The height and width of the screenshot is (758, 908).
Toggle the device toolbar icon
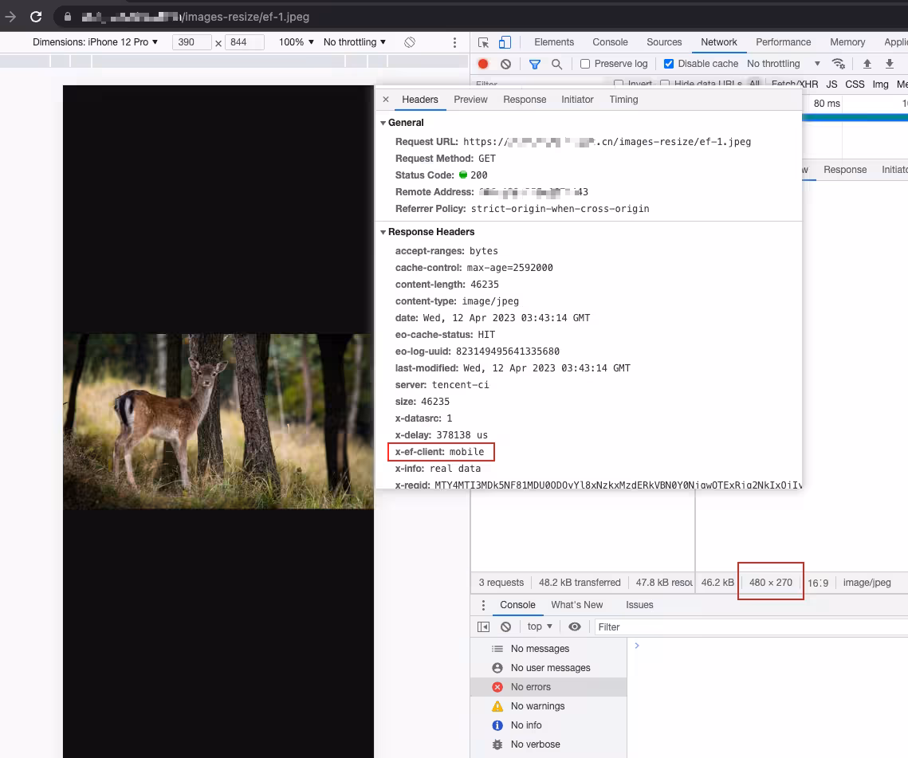tap(505, 42)
